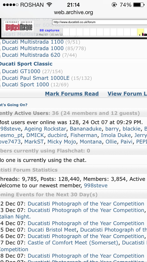Click Mark Forums Read

click(72, 94)
